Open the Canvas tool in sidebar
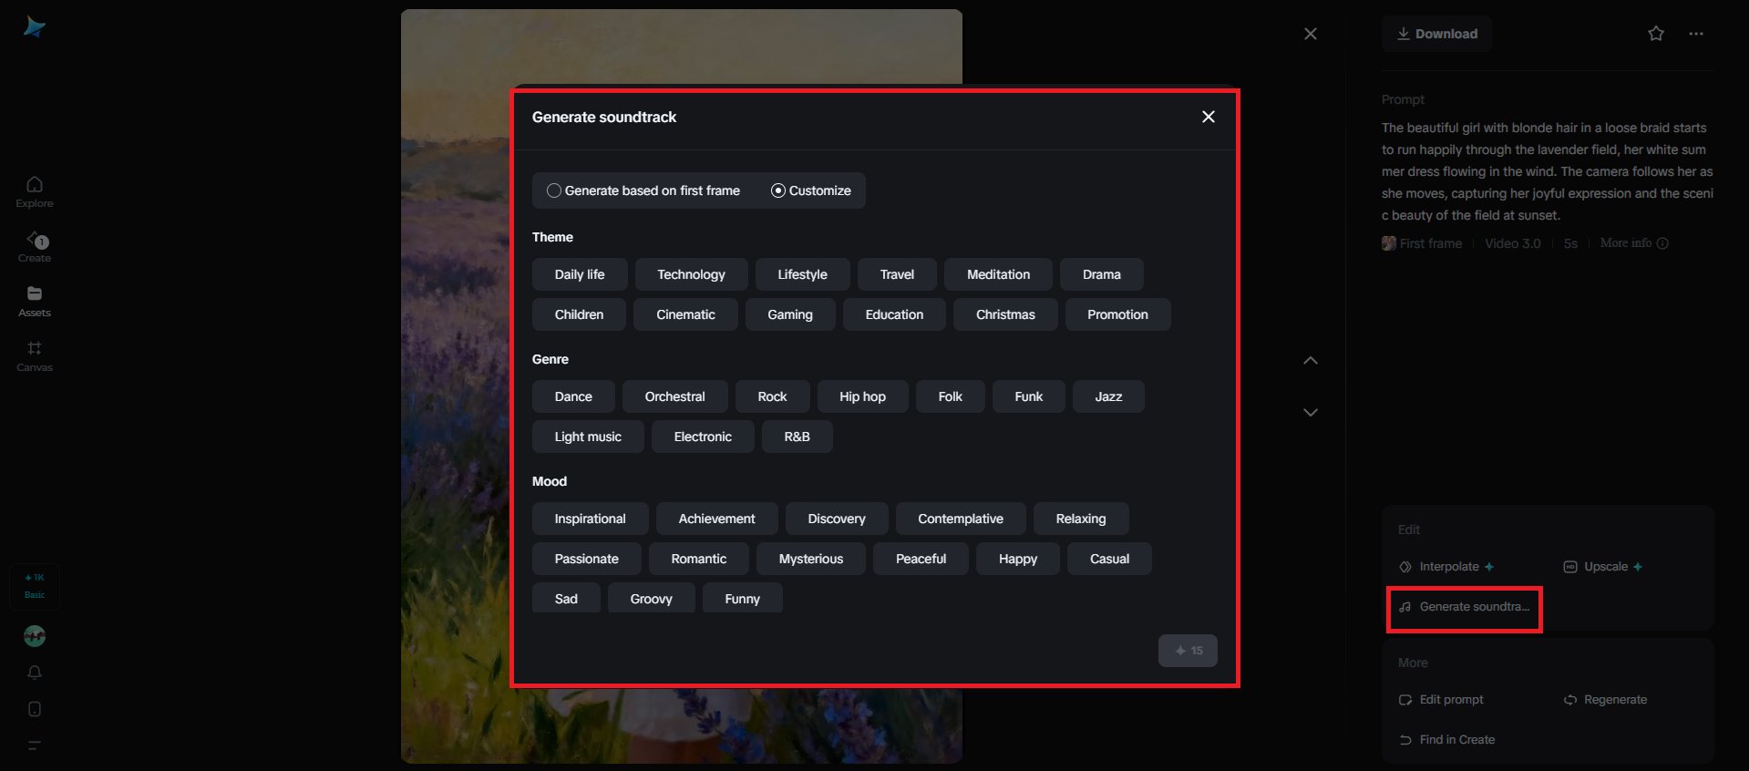Screen dimensions: 1749x771 point(35,356)
